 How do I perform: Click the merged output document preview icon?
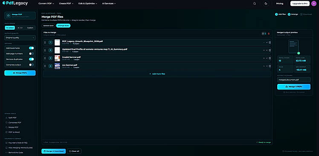293,47
